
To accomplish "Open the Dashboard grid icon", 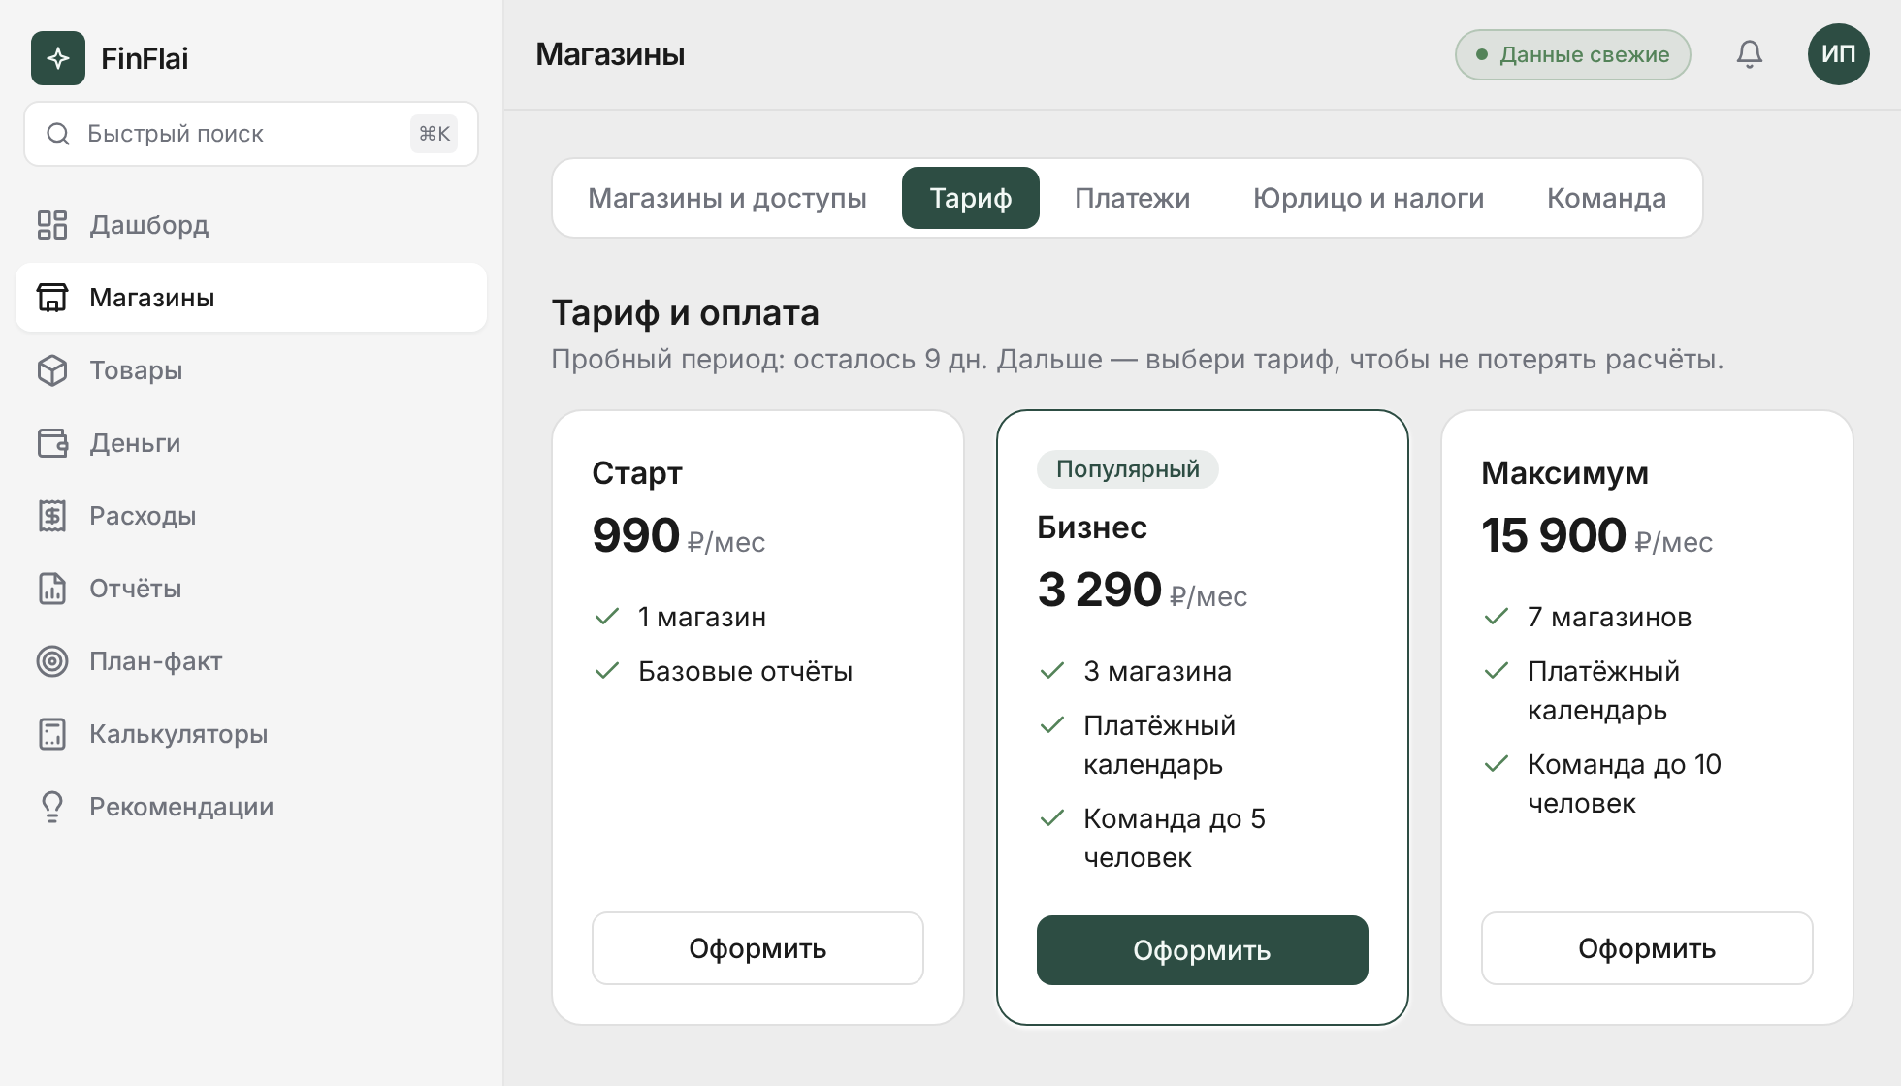I will [52, 225].
